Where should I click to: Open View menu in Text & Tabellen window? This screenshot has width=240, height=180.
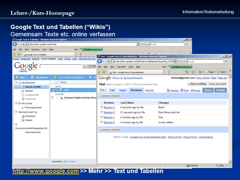(x=27, y=49)
